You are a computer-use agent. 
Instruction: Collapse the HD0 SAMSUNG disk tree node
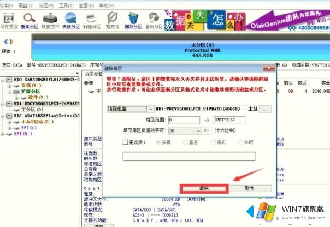(x=2, y=80)
